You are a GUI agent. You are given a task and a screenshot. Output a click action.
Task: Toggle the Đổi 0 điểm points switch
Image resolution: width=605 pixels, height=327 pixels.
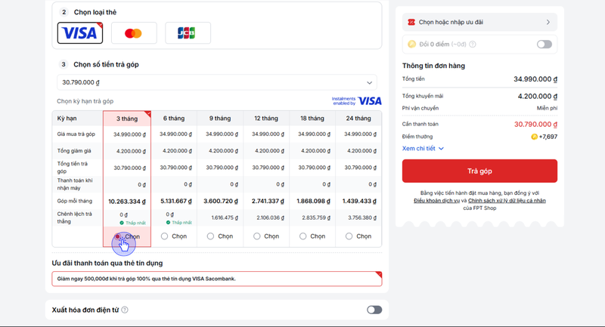pyautogui.click(x=544, y=45)
